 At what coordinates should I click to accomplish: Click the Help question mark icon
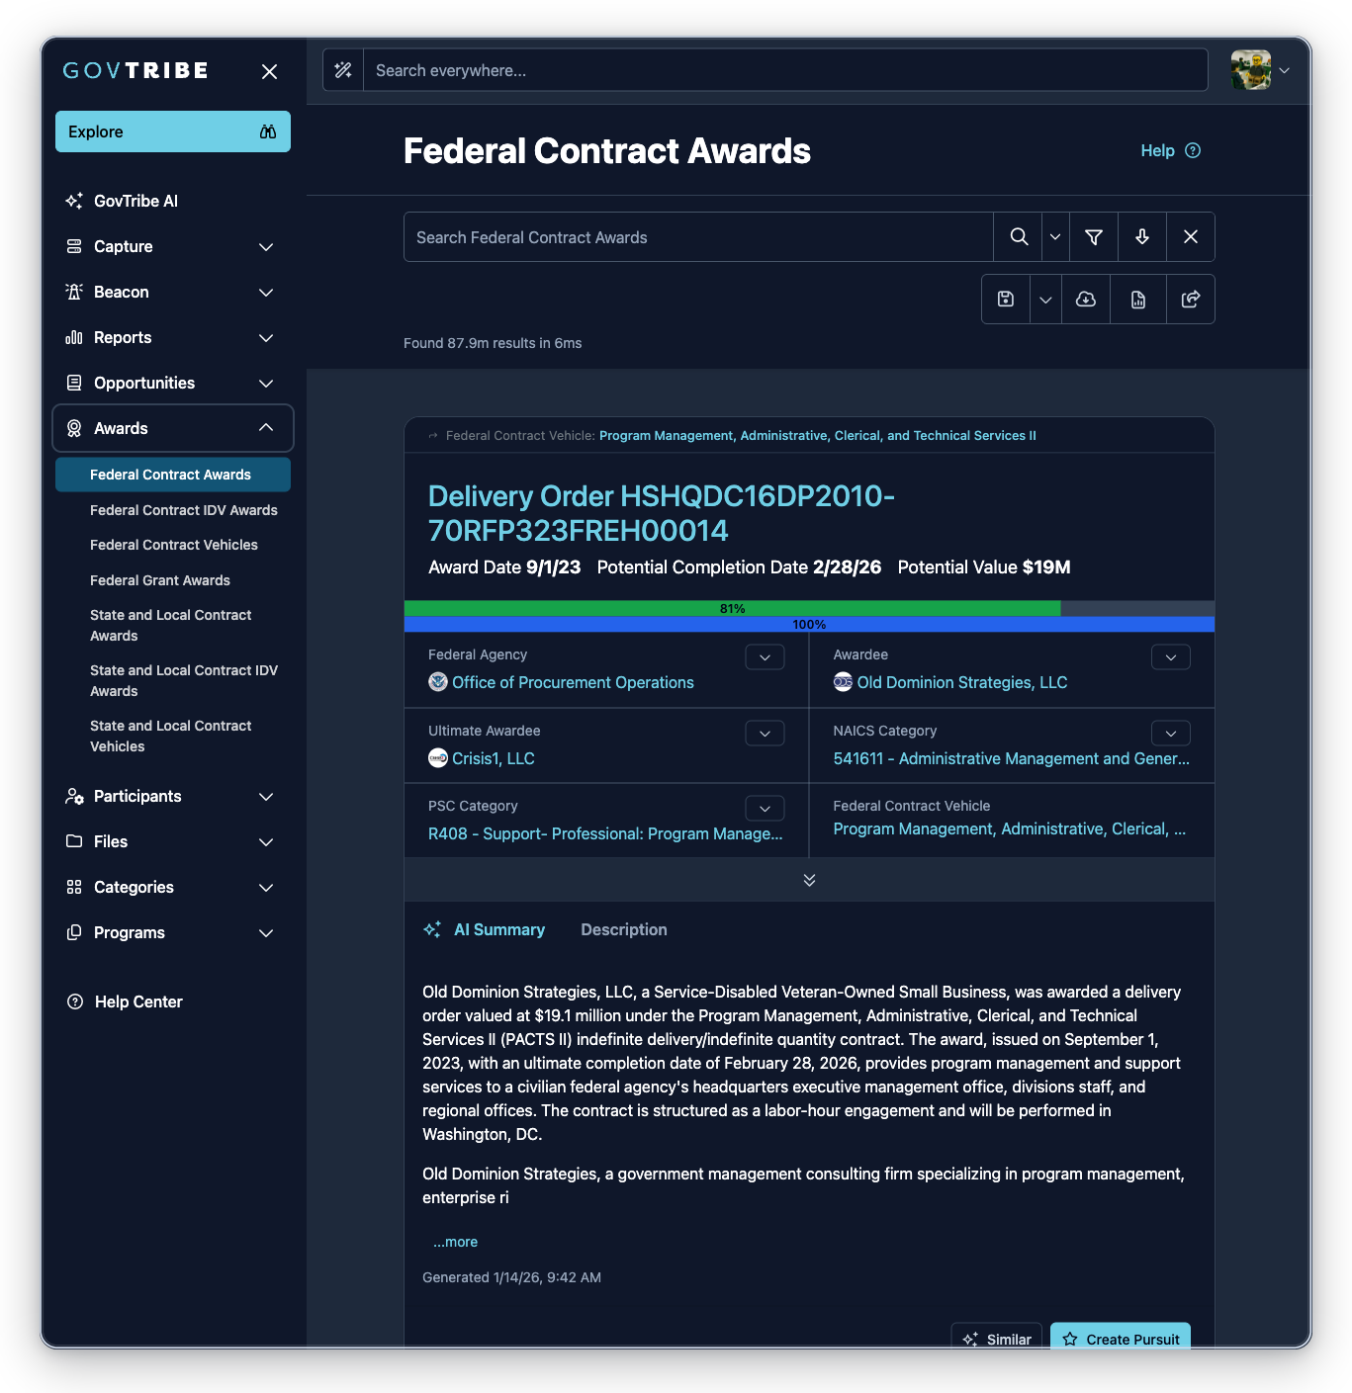click(1193, 150)
